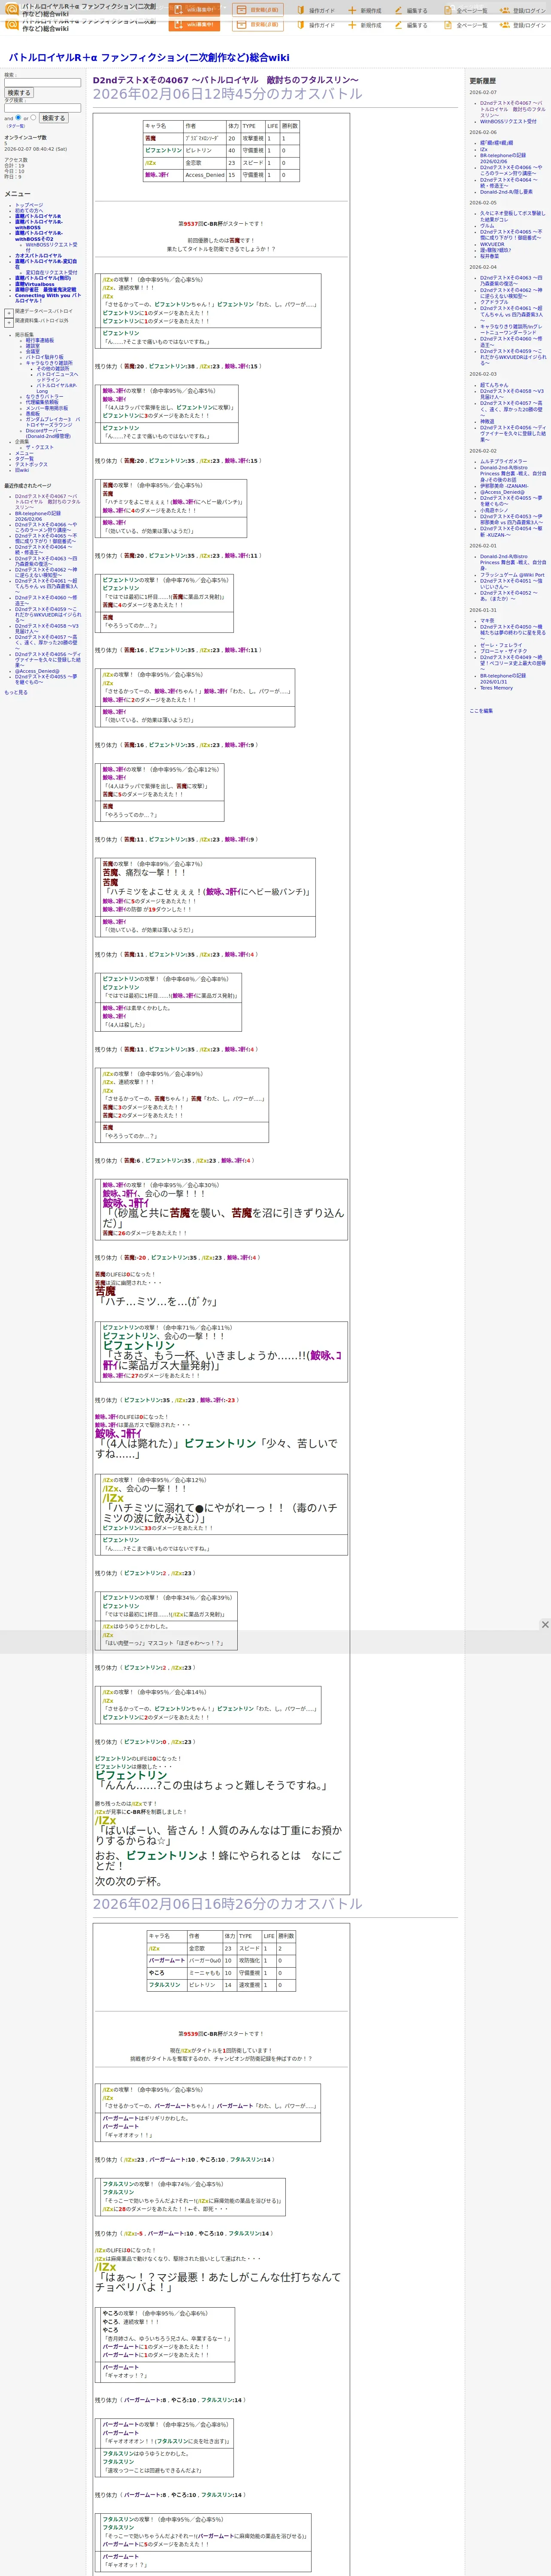The height and width of the screenshot is (2576, 551).
Task: Open カオスバトルロイヤル menu link
Action: [x=38, y=255]
